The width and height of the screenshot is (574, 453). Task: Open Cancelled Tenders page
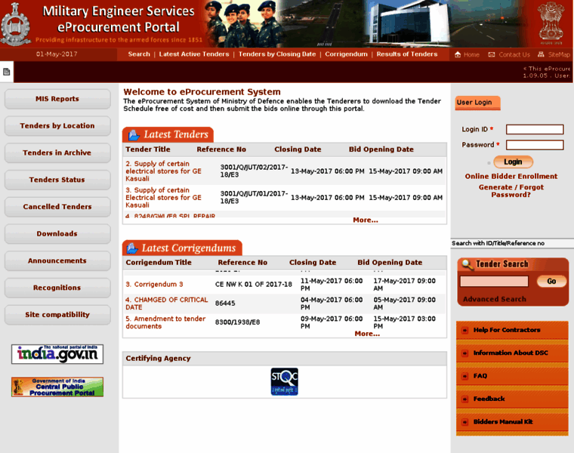(x=57, y=207)
